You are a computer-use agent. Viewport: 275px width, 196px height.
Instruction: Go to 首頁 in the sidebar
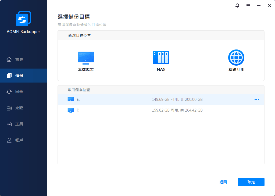23,59
